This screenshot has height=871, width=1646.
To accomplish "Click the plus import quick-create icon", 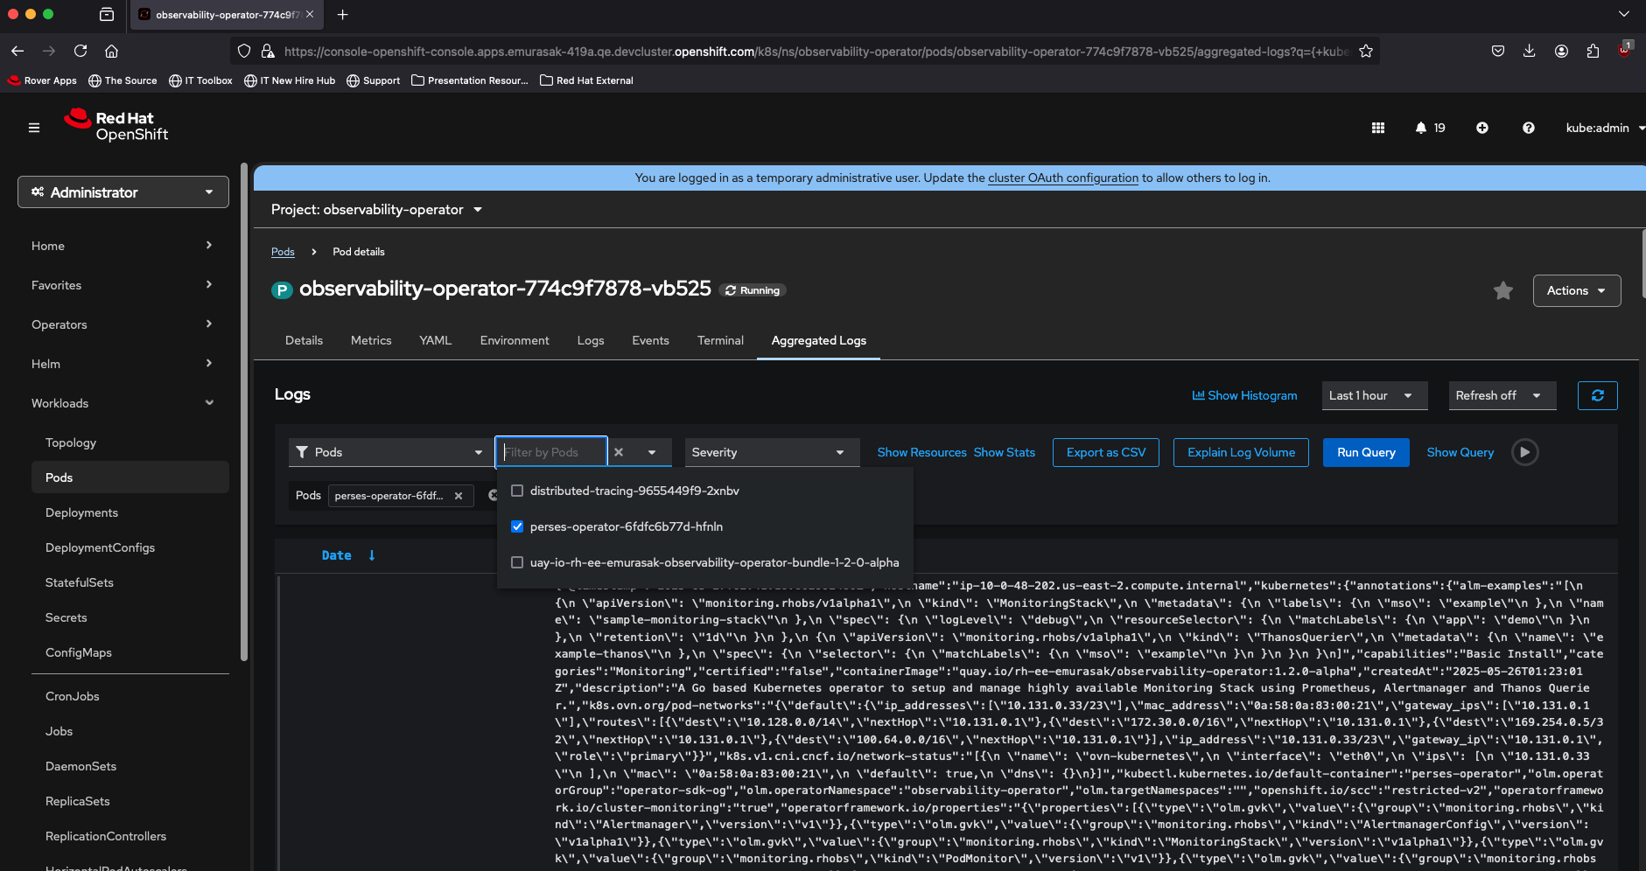I will tap(1482, 128).
